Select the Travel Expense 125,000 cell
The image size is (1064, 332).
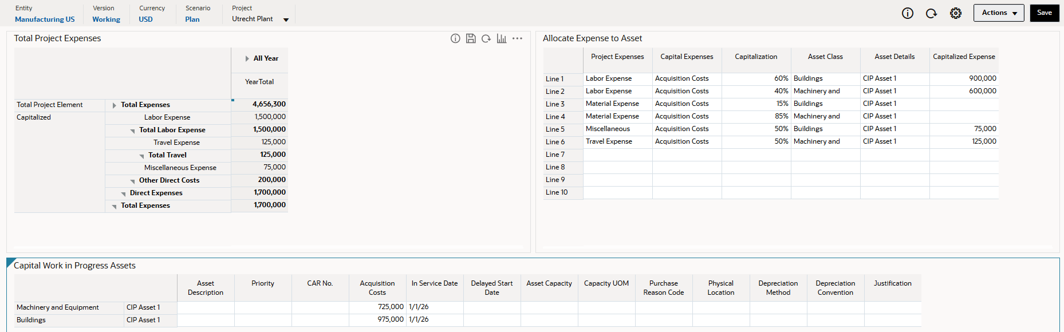click(x=259, y=142)
